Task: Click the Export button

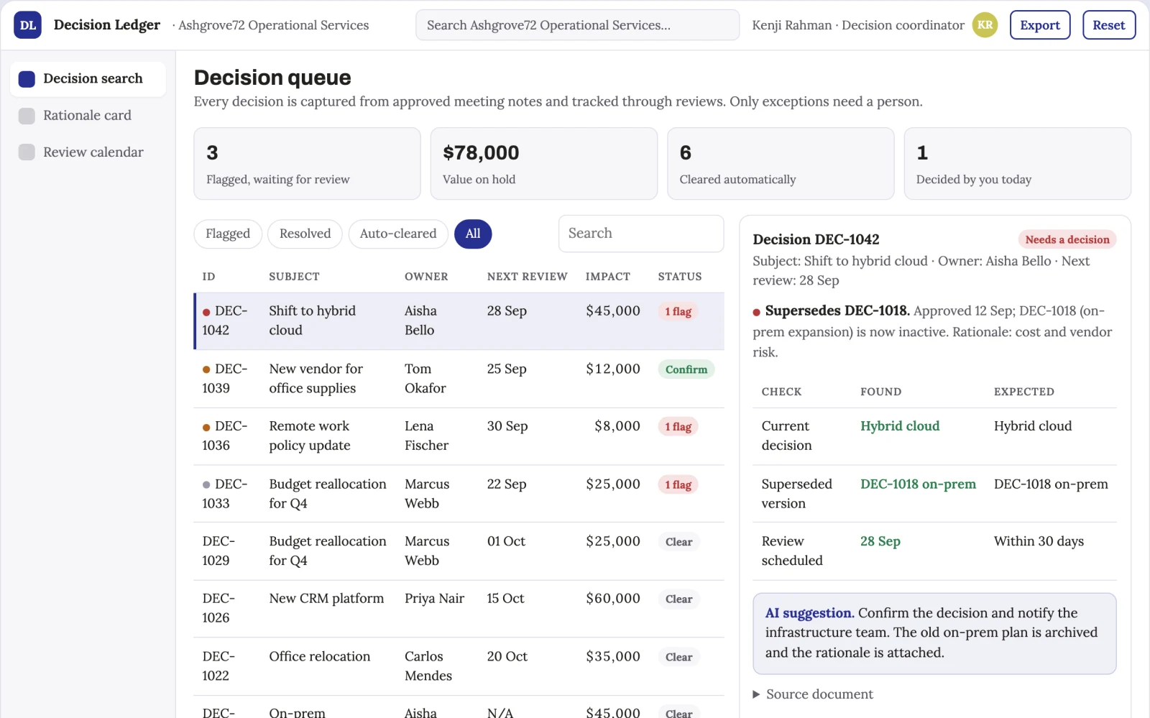Action: 1040,25
